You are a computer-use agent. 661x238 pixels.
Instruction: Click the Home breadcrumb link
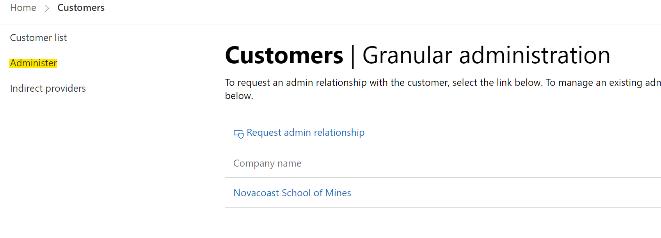tap(23, 8)
